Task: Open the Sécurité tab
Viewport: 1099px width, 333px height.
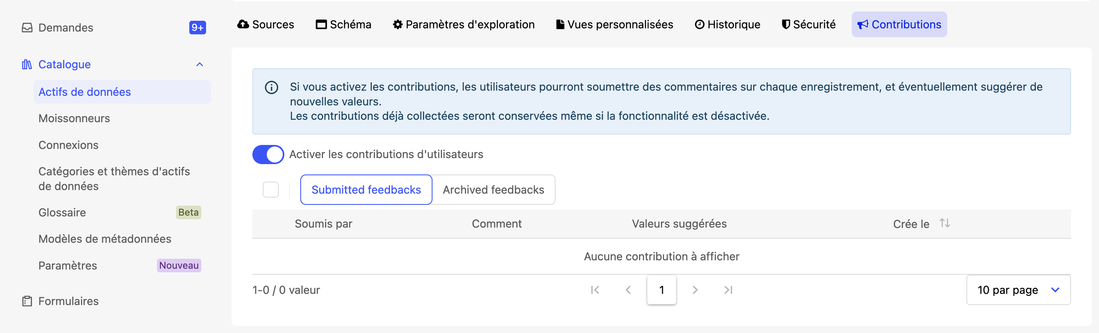Action: tap(808, 25)
